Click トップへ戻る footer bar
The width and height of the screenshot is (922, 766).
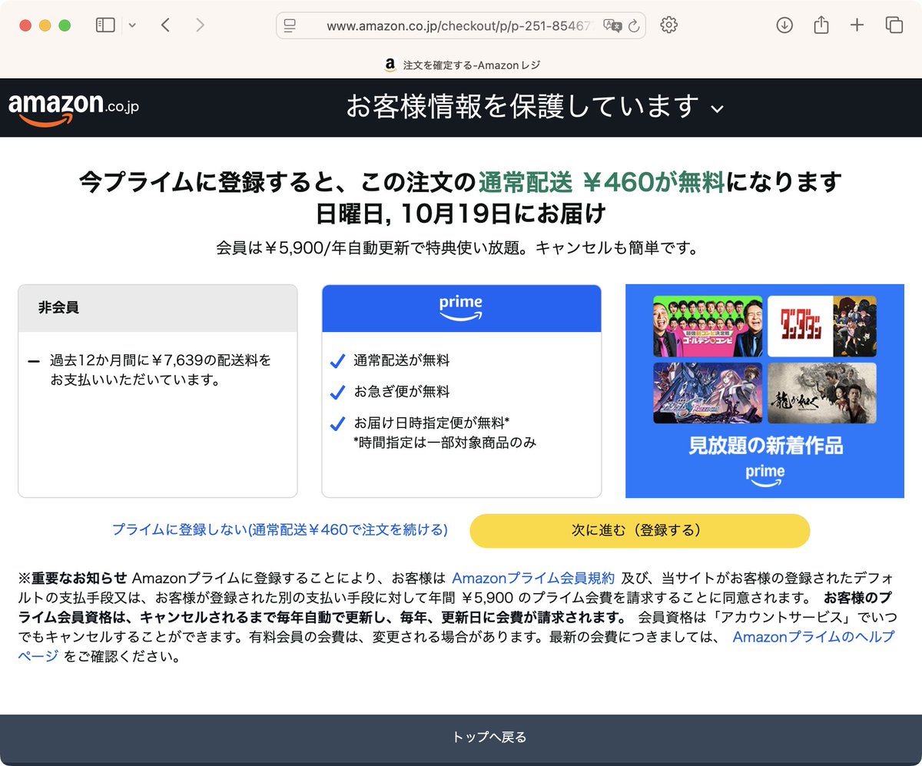pyautogui.click(x=461, y=738)
